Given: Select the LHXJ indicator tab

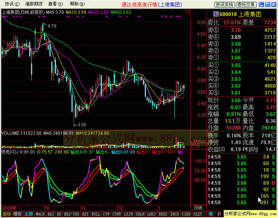Looking at the screenshot, I should 151,214.
